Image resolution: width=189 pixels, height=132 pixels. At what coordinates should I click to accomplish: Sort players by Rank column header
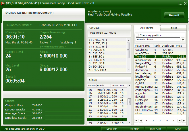[157, 46]
